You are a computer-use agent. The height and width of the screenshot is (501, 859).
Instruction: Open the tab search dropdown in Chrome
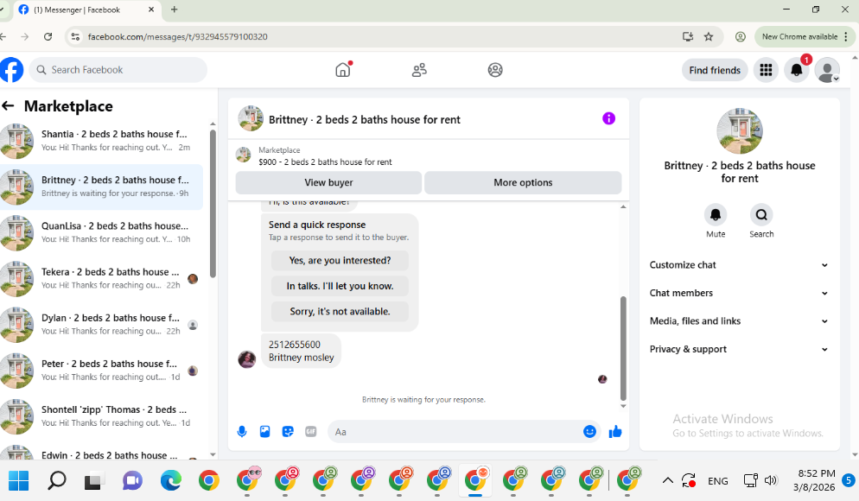(3, 10)
